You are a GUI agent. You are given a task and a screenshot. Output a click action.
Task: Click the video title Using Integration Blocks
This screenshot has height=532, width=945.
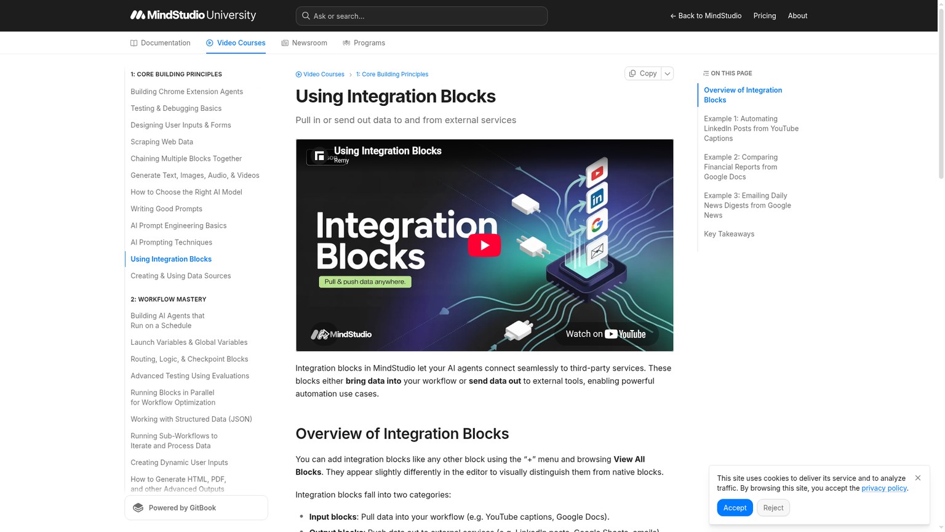[x=388, y=151]
